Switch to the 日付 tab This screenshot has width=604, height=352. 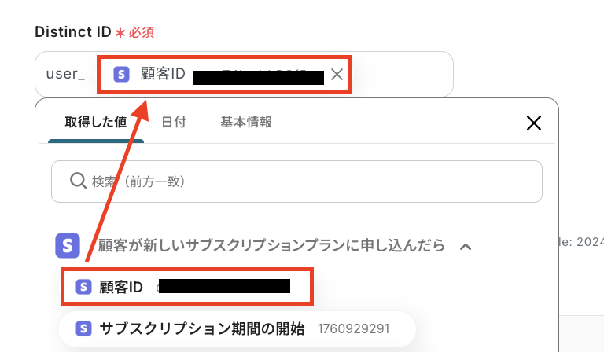click(x=174, y=123)
